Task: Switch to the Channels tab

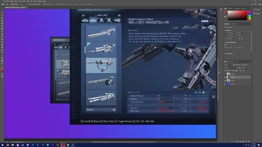Action: [231, 62]
